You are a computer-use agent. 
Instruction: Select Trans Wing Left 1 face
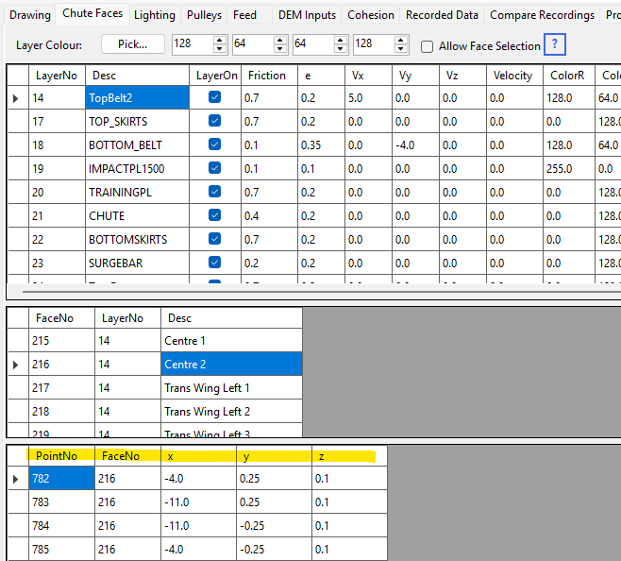pos(231,388)
